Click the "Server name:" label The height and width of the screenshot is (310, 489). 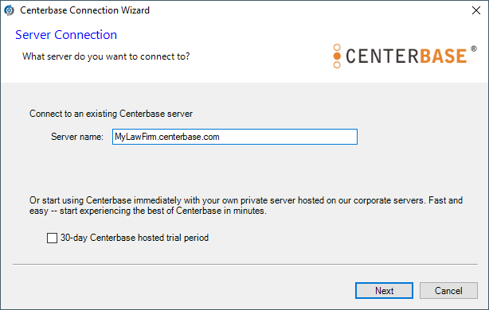[77, 137]
